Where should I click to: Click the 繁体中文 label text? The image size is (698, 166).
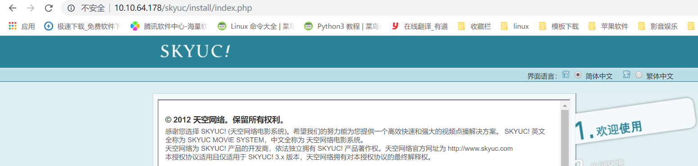pyautogui.click(x=660, y=76)
